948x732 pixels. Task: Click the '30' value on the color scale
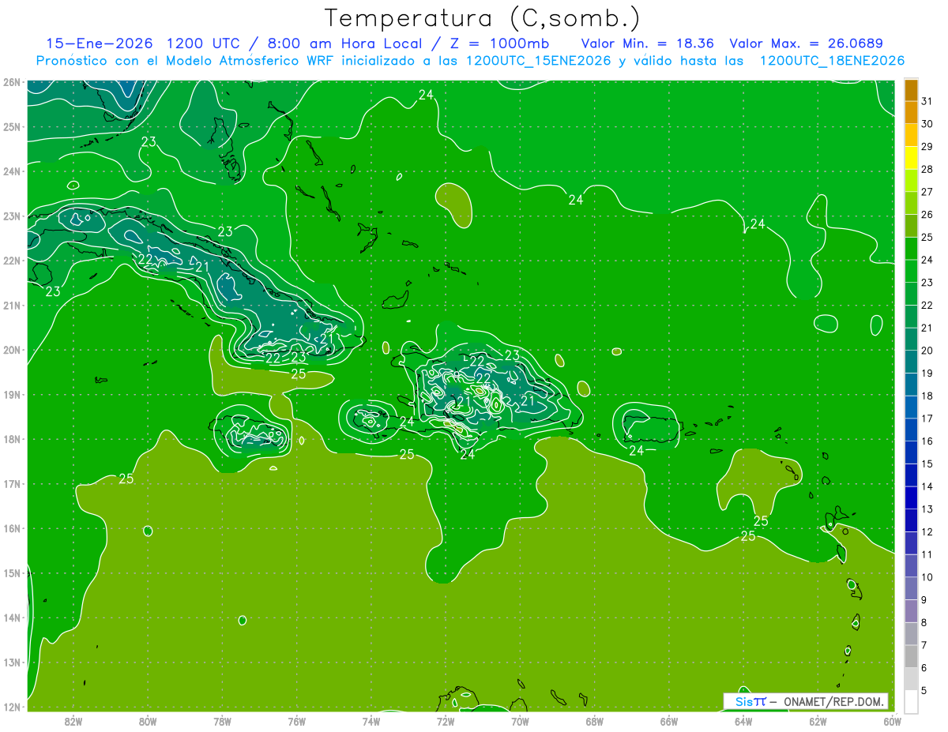pos(927,124)
